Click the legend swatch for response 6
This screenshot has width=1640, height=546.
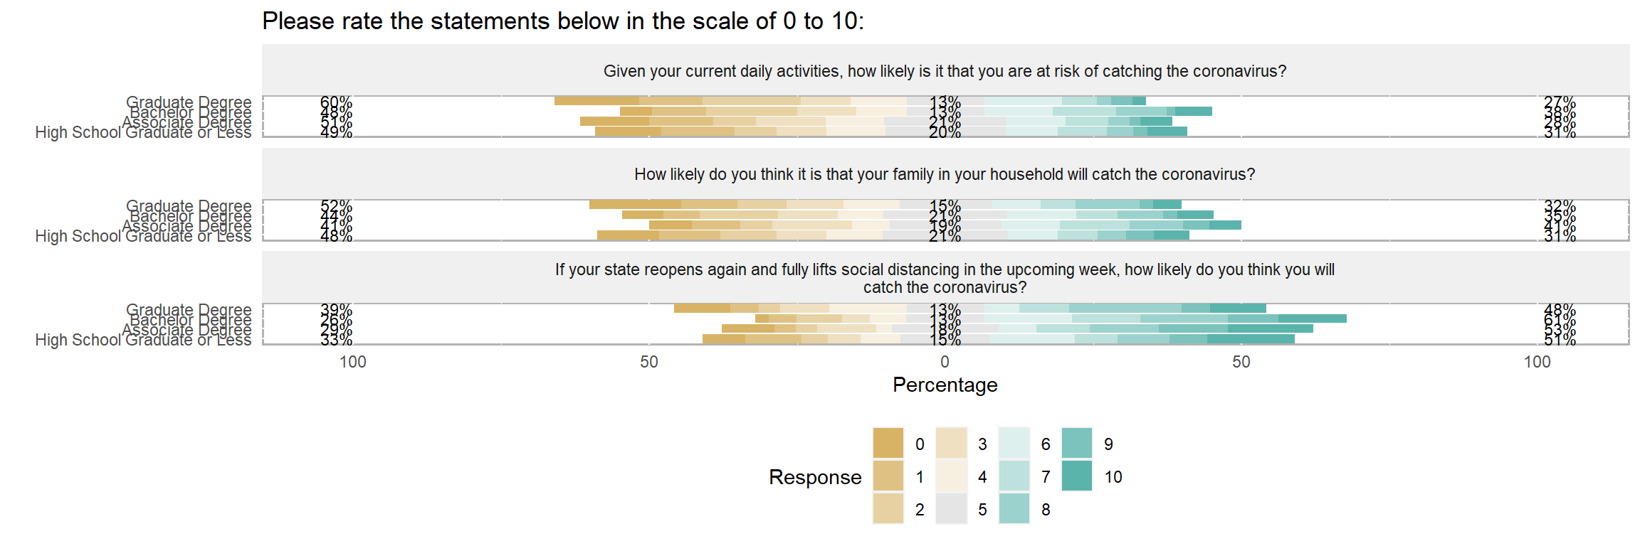(x=1014, y=444)
